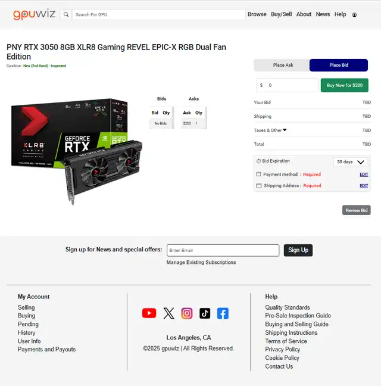Visit the X social media icon
Viewport: 381px width, 386px height.
pos(168,313)
